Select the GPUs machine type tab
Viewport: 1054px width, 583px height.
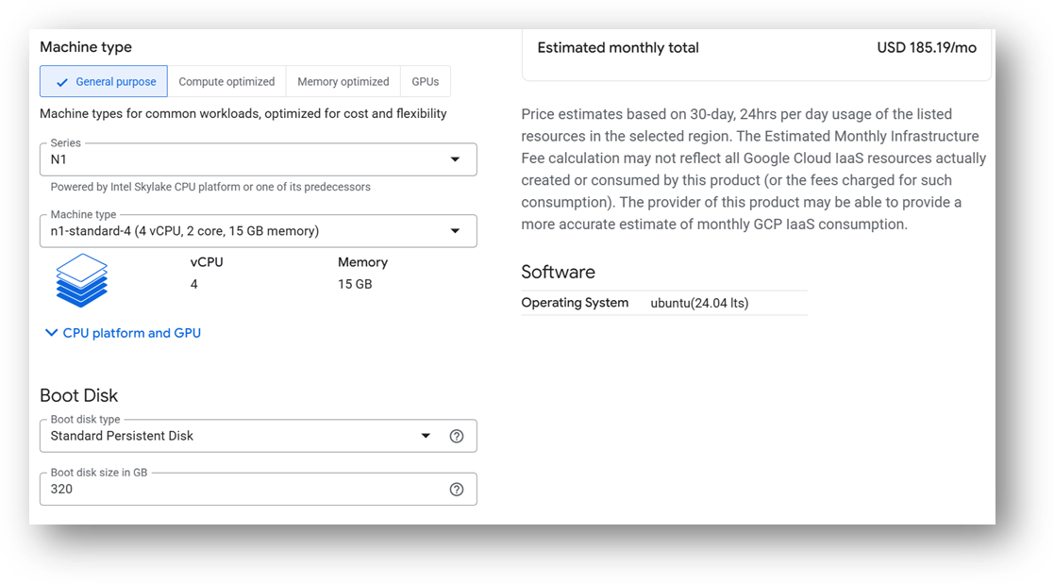[425, 82]
